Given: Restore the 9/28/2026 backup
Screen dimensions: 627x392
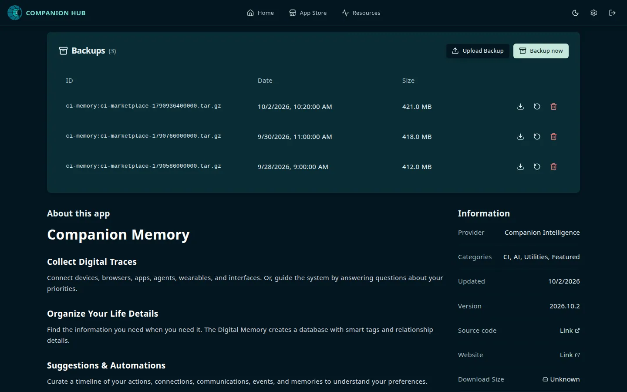Looking at the screenshot, I should pyautogui.click(x=537, y=167).
